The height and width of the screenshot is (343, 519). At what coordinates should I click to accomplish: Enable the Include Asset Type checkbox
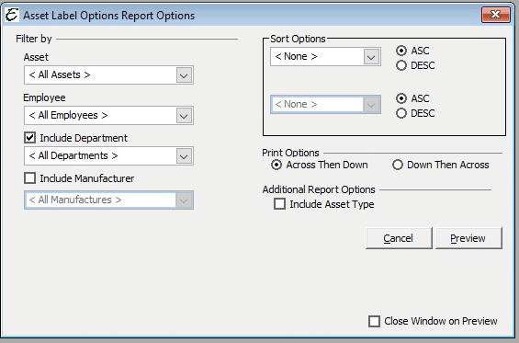tap(279, 204)
